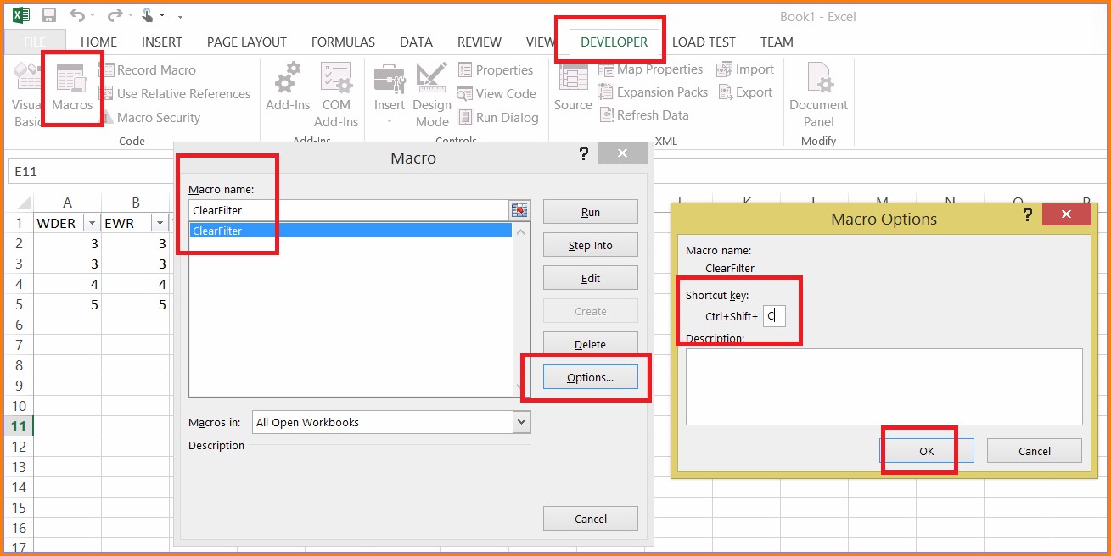Open COM Add-Ins dialog
Screen dimensions: 1111x556
[x=336, y=95]
